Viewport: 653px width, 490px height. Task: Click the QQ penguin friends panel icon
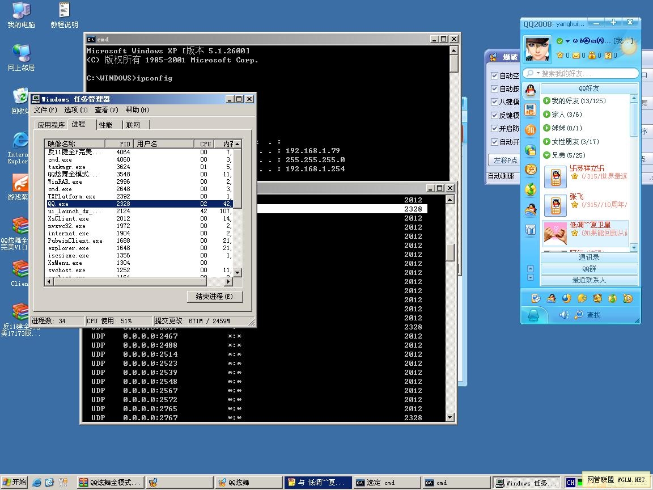(530, 90)
